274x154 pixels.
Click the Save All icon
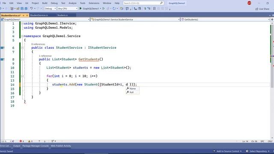26,9
